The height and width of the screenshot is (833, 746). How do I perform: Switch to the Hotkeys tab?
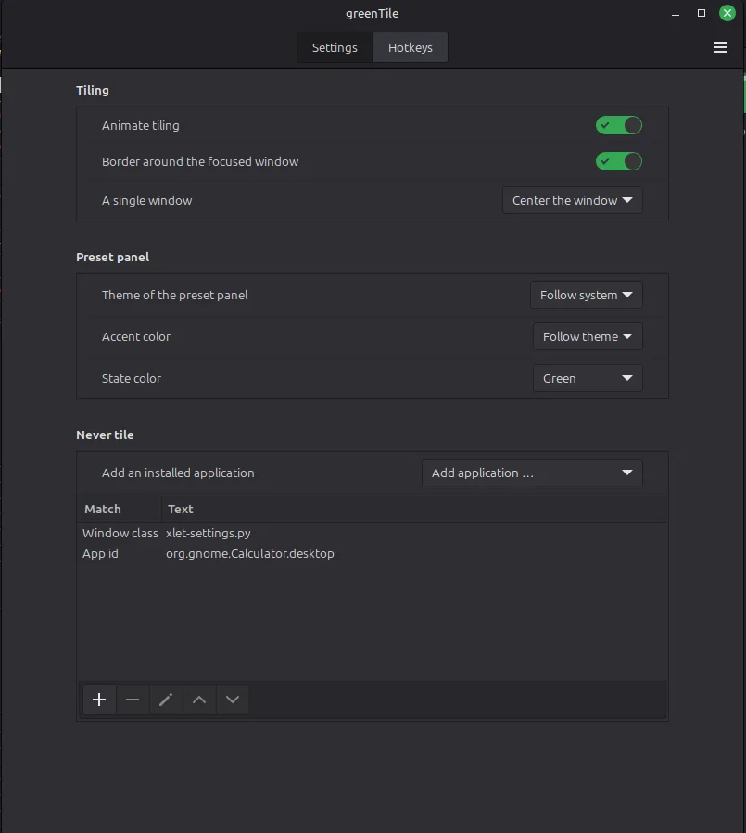(411, 47)
